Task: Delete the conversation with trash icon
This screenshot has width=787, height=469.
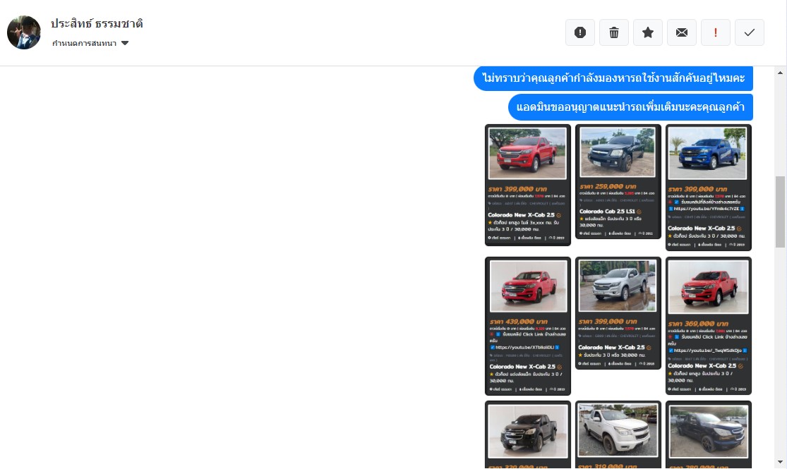Action: 614,32
